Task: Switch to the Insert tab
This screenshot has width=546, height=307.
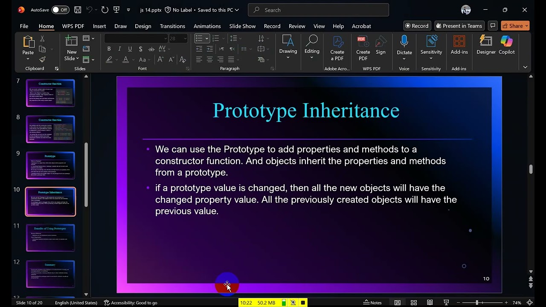Action: pyautogui.click(x=99, y=26)
